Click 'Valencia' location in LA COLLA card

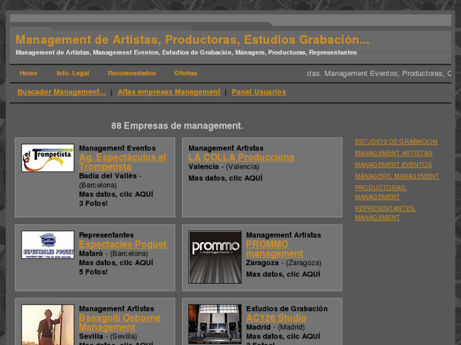pos(204,166)
